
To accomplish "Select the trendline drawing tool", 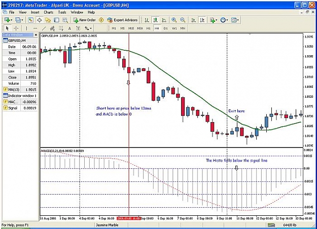I will (x=44, y=28).
